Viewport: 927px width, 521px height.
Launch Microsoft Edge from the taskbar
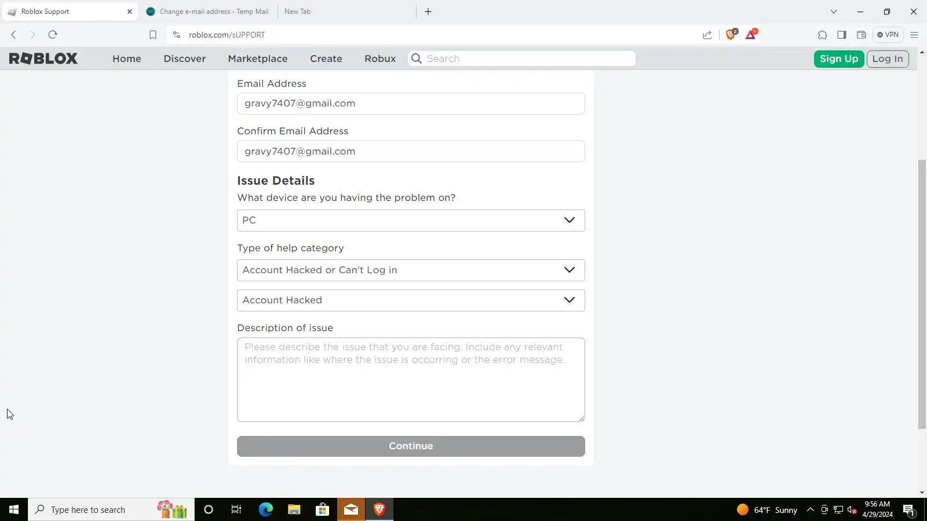click(265, 509)
